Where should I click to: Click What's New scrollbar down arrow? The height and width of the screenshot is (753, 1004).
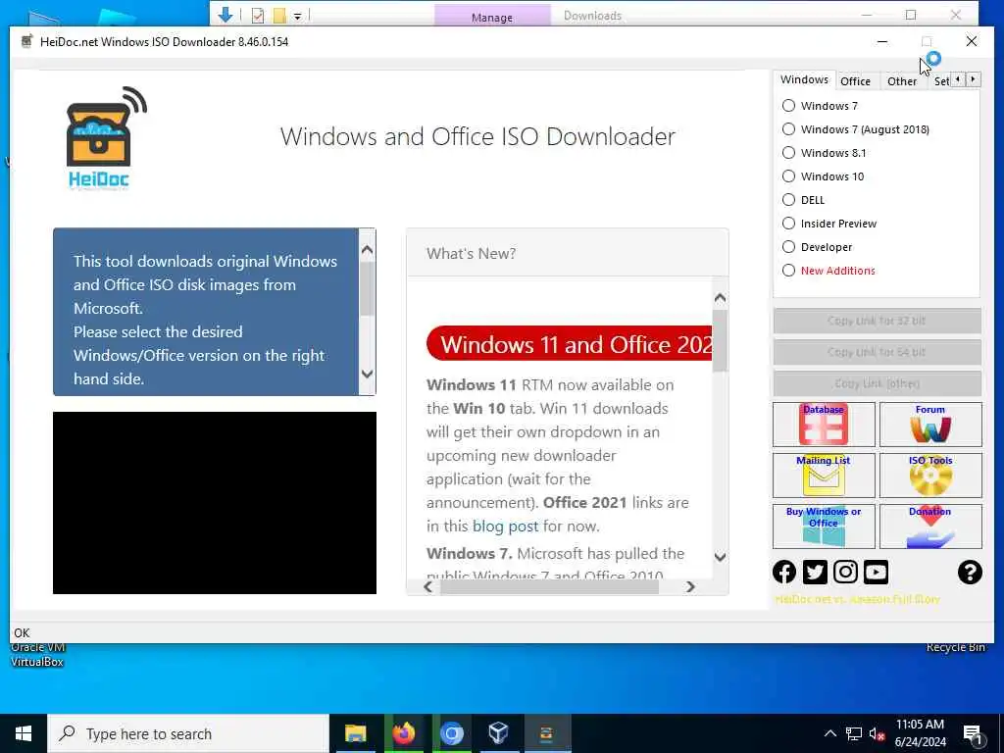tap(720, 557)
